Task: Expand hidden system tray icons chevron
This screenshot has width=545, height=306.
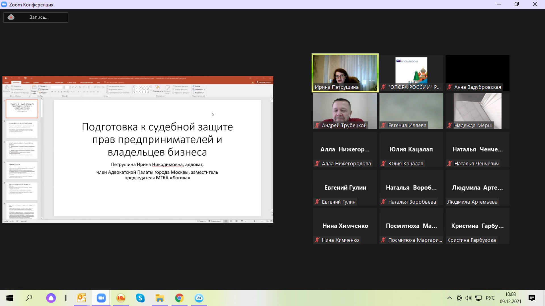Action: click(x=450, y=298)
